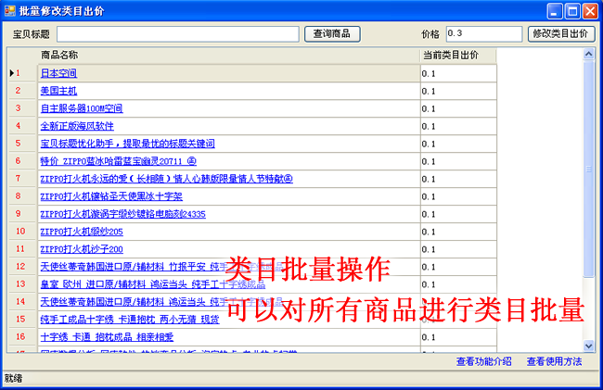Focus the 宝贝标题 text input field

click(178, 33)
